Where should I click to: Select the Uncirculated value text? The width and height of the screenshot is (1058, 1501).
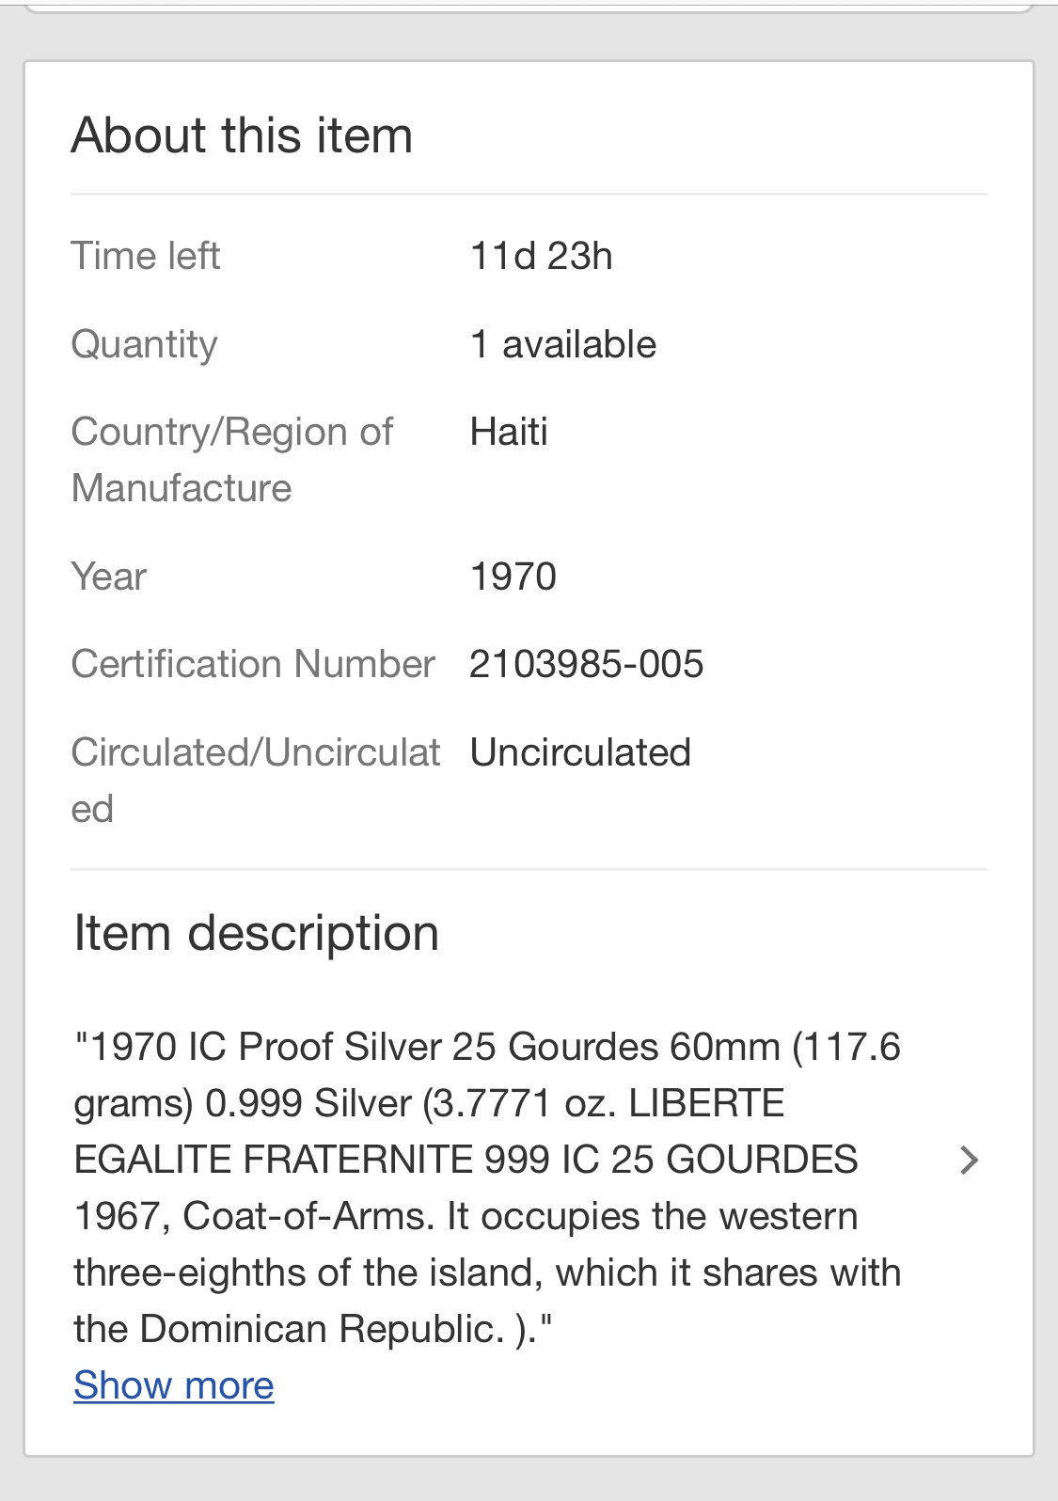coord(580,752)
